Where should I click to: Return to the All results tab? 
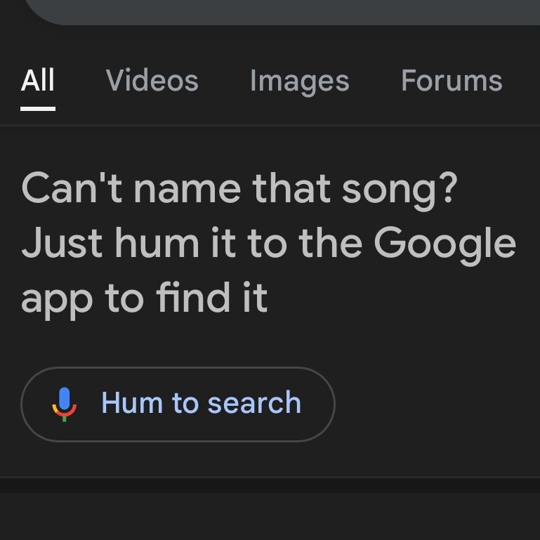[38, 81]
